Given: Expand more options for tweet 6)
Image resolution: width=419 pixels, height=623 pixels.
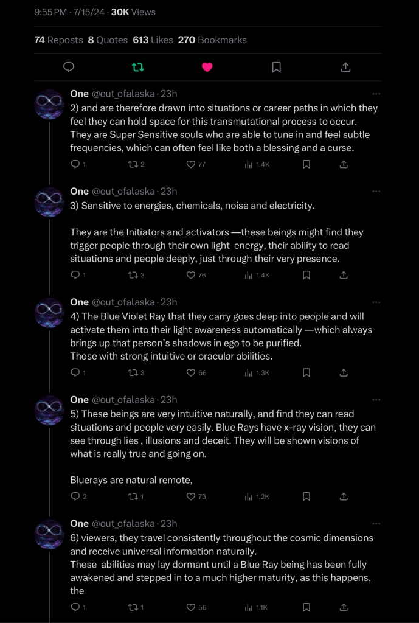Looking at the screenshot, I should [376, 524].
